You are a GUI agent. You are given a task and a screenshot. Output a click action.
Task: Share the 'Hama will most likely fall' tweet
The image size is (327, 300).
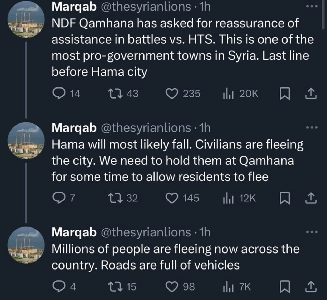point(310,198)
